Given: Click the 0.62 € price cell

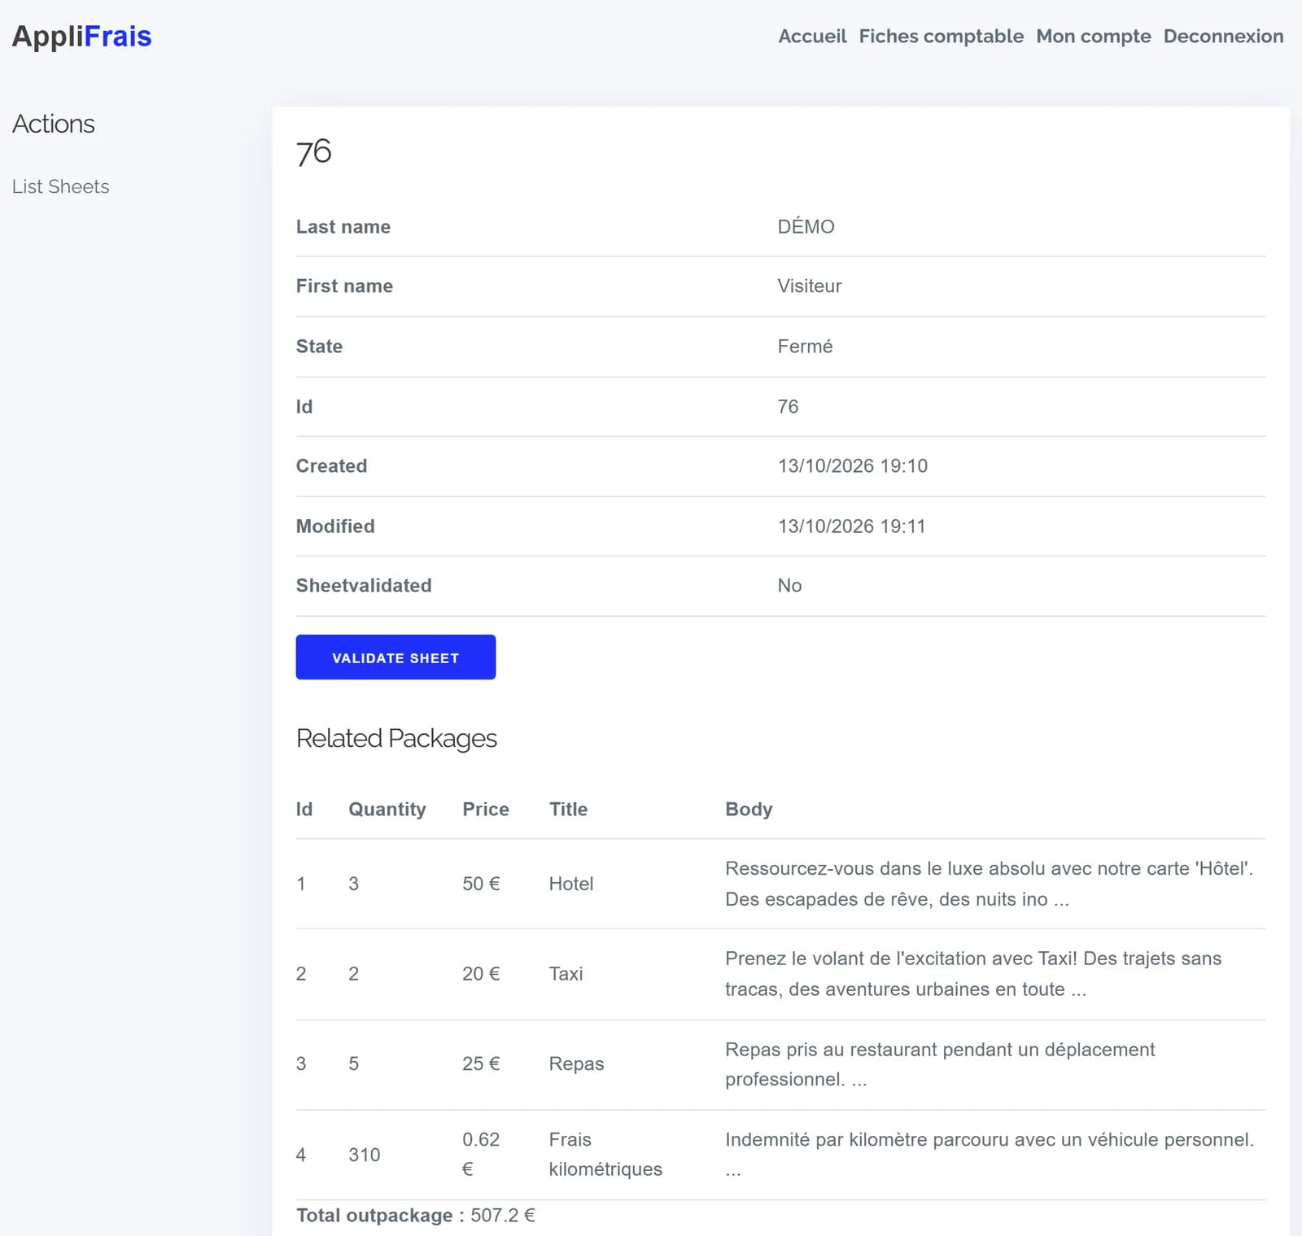Looking at the screenshot, I should tap(481, 1154).
